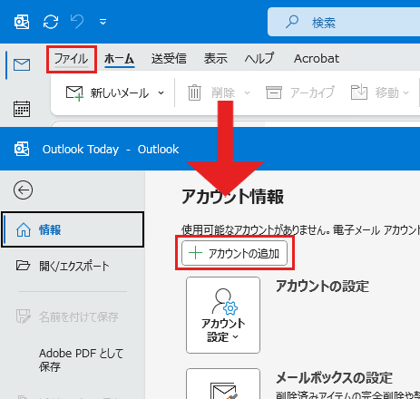This screenshot has width=420, height=399.
Task: Select the Mail icon in side navigation
Action: (22, 64)
